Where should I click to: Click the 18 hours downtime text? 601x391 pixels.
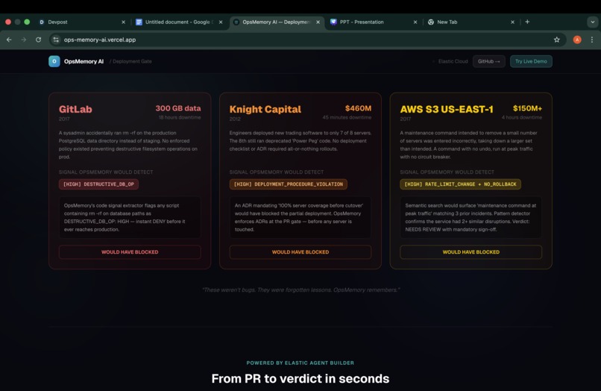click(x=180, y=117)
